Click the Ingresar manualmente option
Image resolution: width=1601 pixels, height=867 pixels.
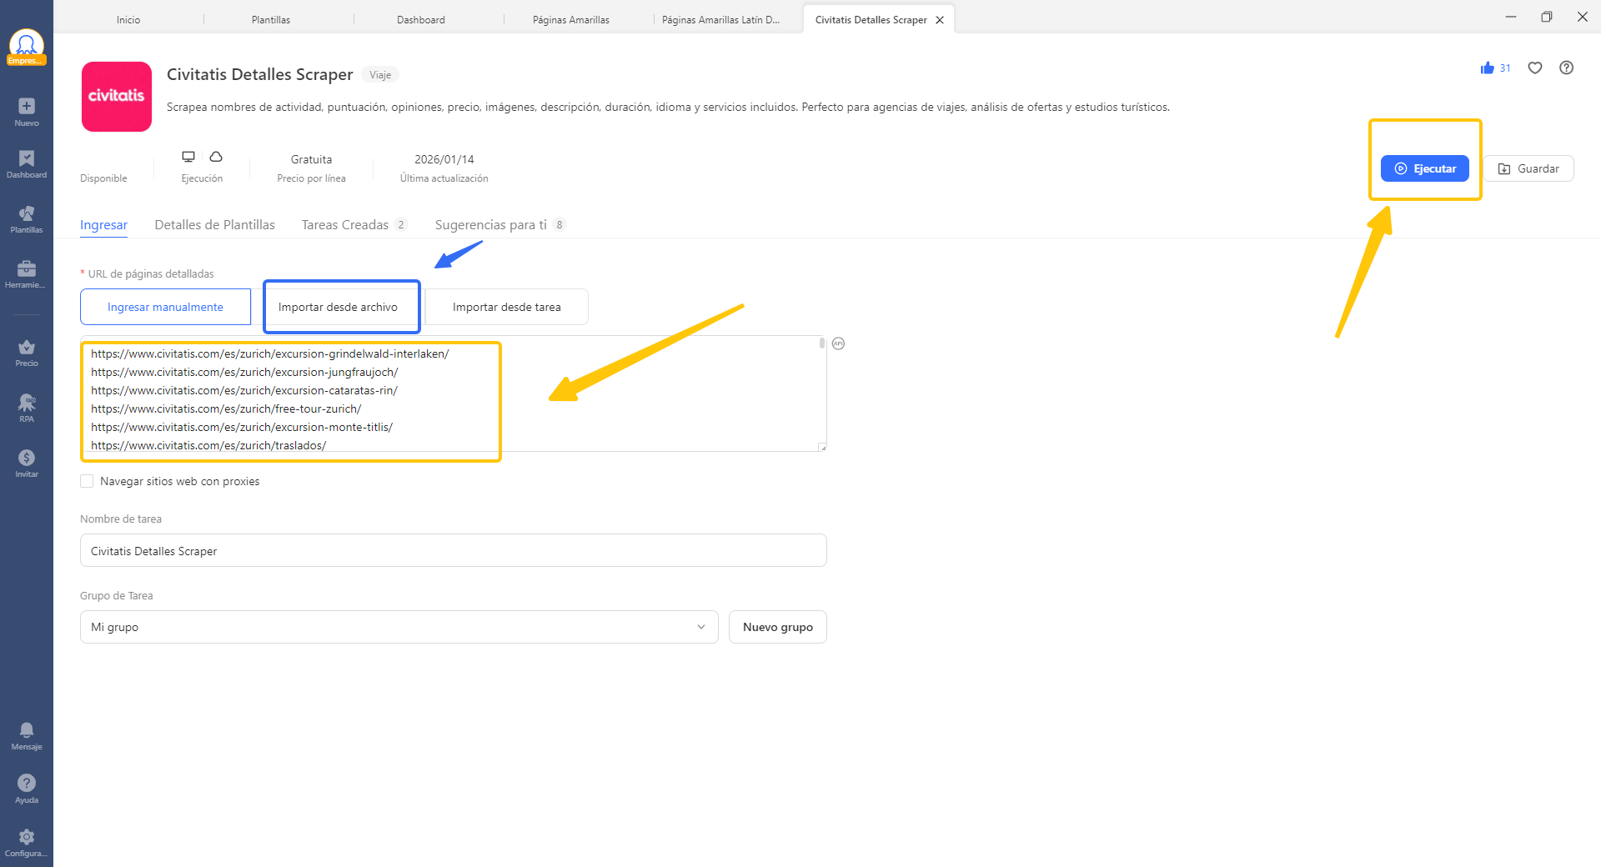165,307
